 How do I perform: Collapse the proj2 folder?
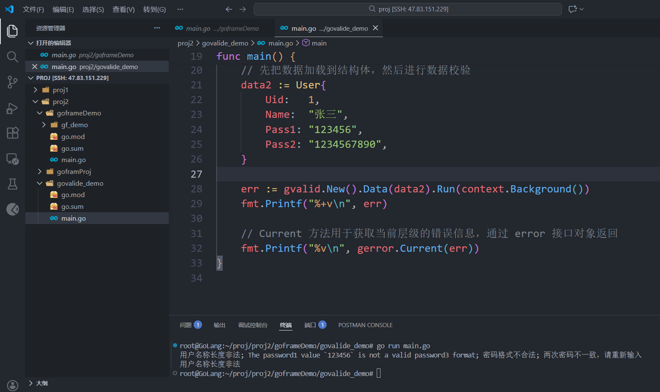[35, 101]
